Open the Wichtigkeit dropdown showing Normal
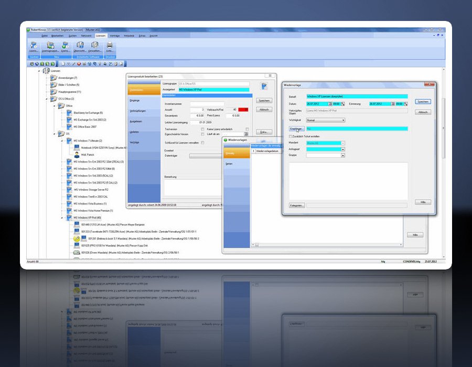 click(326, 120)
